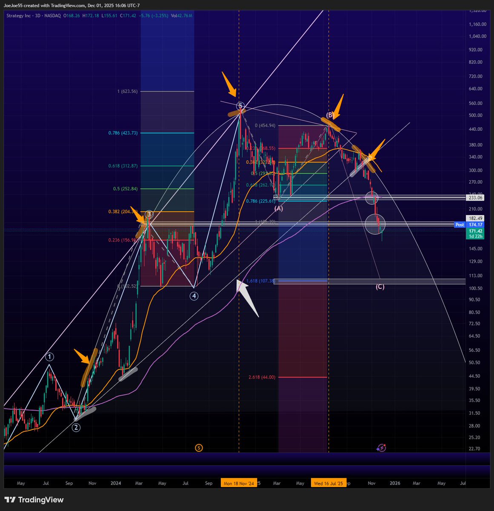Click the 50.50 price scale label
This screenshot has width=494, height=511.
[x=474, y=362]
